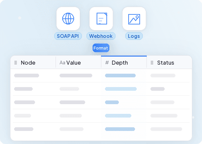Open the Logs chart icon
202x144 pixels.
[x=134, y=18]
